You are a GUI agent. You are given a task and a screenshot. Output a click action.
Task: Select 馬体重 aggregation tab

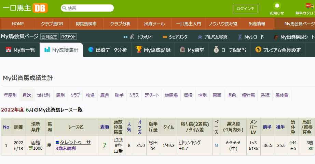282,95
